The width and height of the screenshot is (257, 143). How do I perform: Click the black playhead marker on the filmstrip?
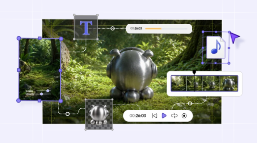pyautogui.click(x=194, y=72)
